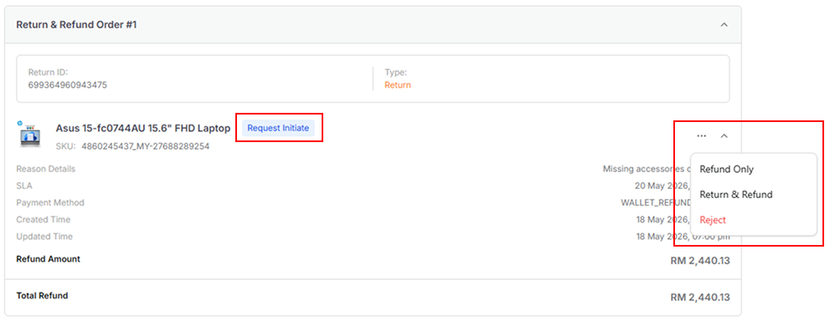Screen dimensions: 835x321
Task: Click the orange Return type value
Action: (398, 85)
